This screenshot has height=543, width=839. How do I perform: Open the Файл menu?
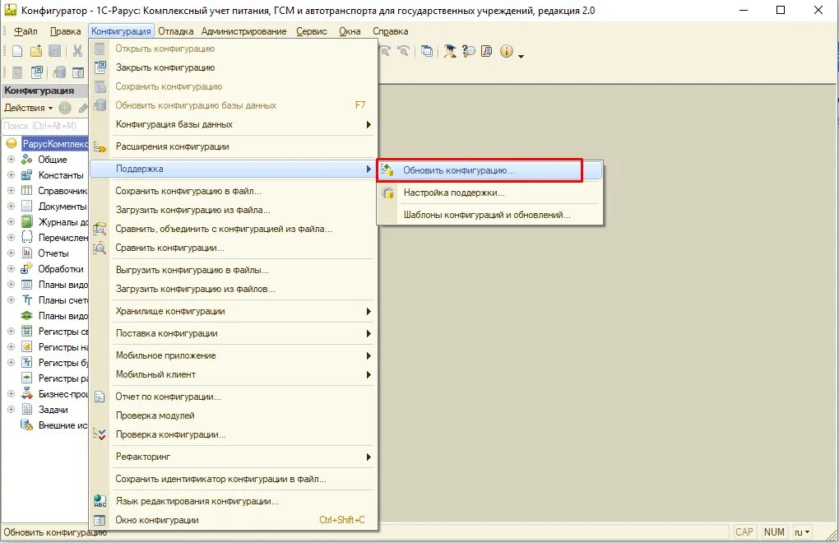tap(25, 31)
